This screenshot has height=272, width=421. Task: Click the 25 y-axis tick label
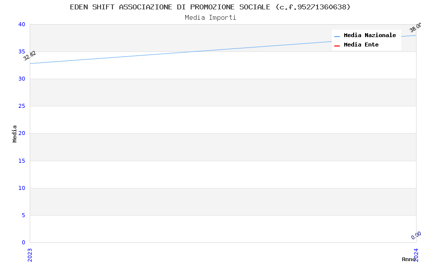coord(22,106)
